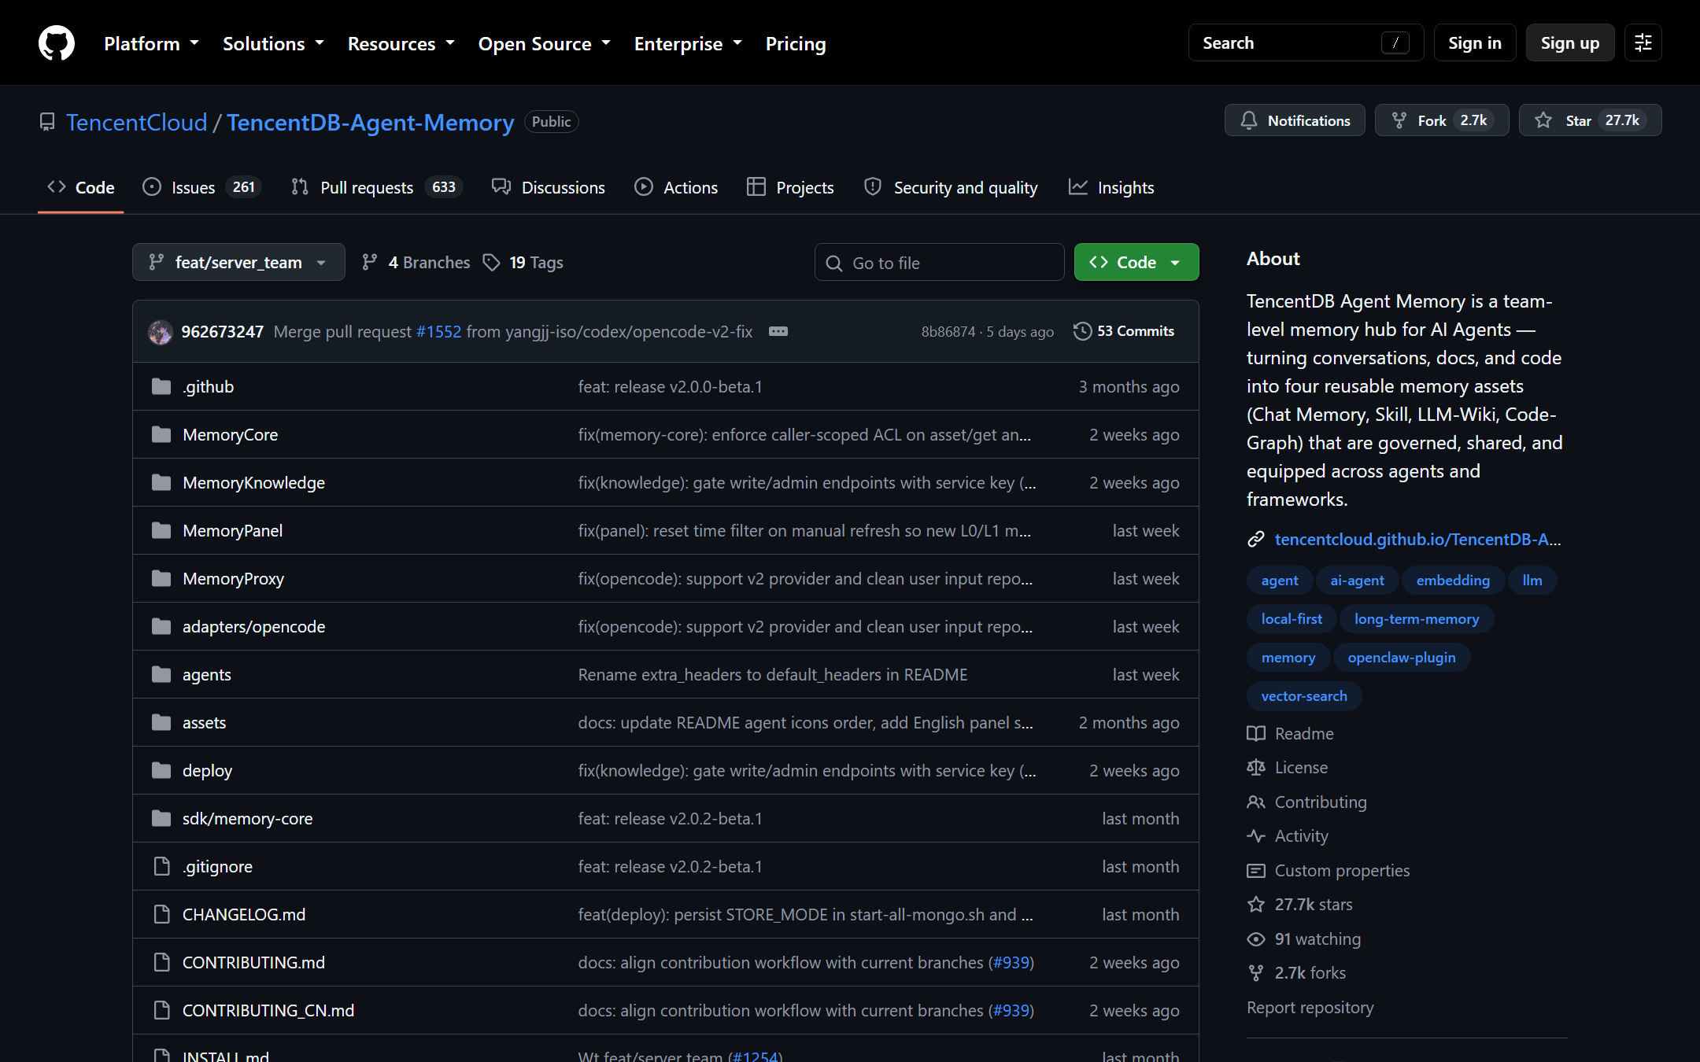Expand the Solutions menu
This screenshot has height=1062, width=1700.
tap(273, 43)
